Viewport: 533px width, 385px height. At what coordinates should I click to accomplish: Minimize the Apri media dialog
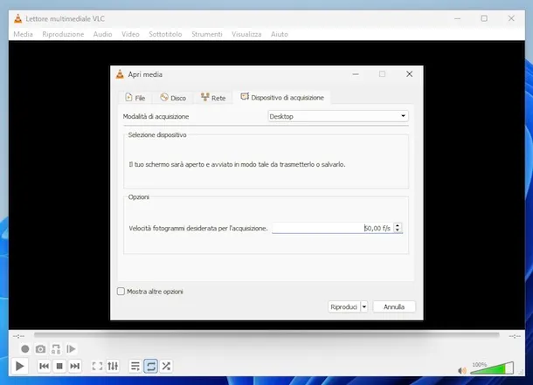click(356, 74)
